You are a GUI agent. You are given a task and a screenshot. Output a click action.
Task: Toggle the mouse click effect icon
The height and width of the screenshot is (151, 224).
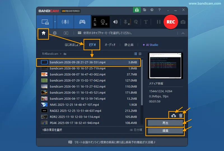tap(136, 22)
